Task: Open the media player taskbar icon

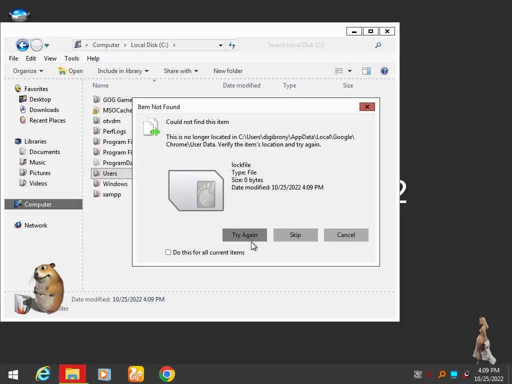Action: click(104, 374)
